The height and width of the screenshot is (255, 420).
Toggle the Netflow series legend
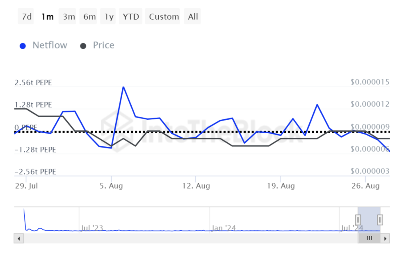point(50,46)
